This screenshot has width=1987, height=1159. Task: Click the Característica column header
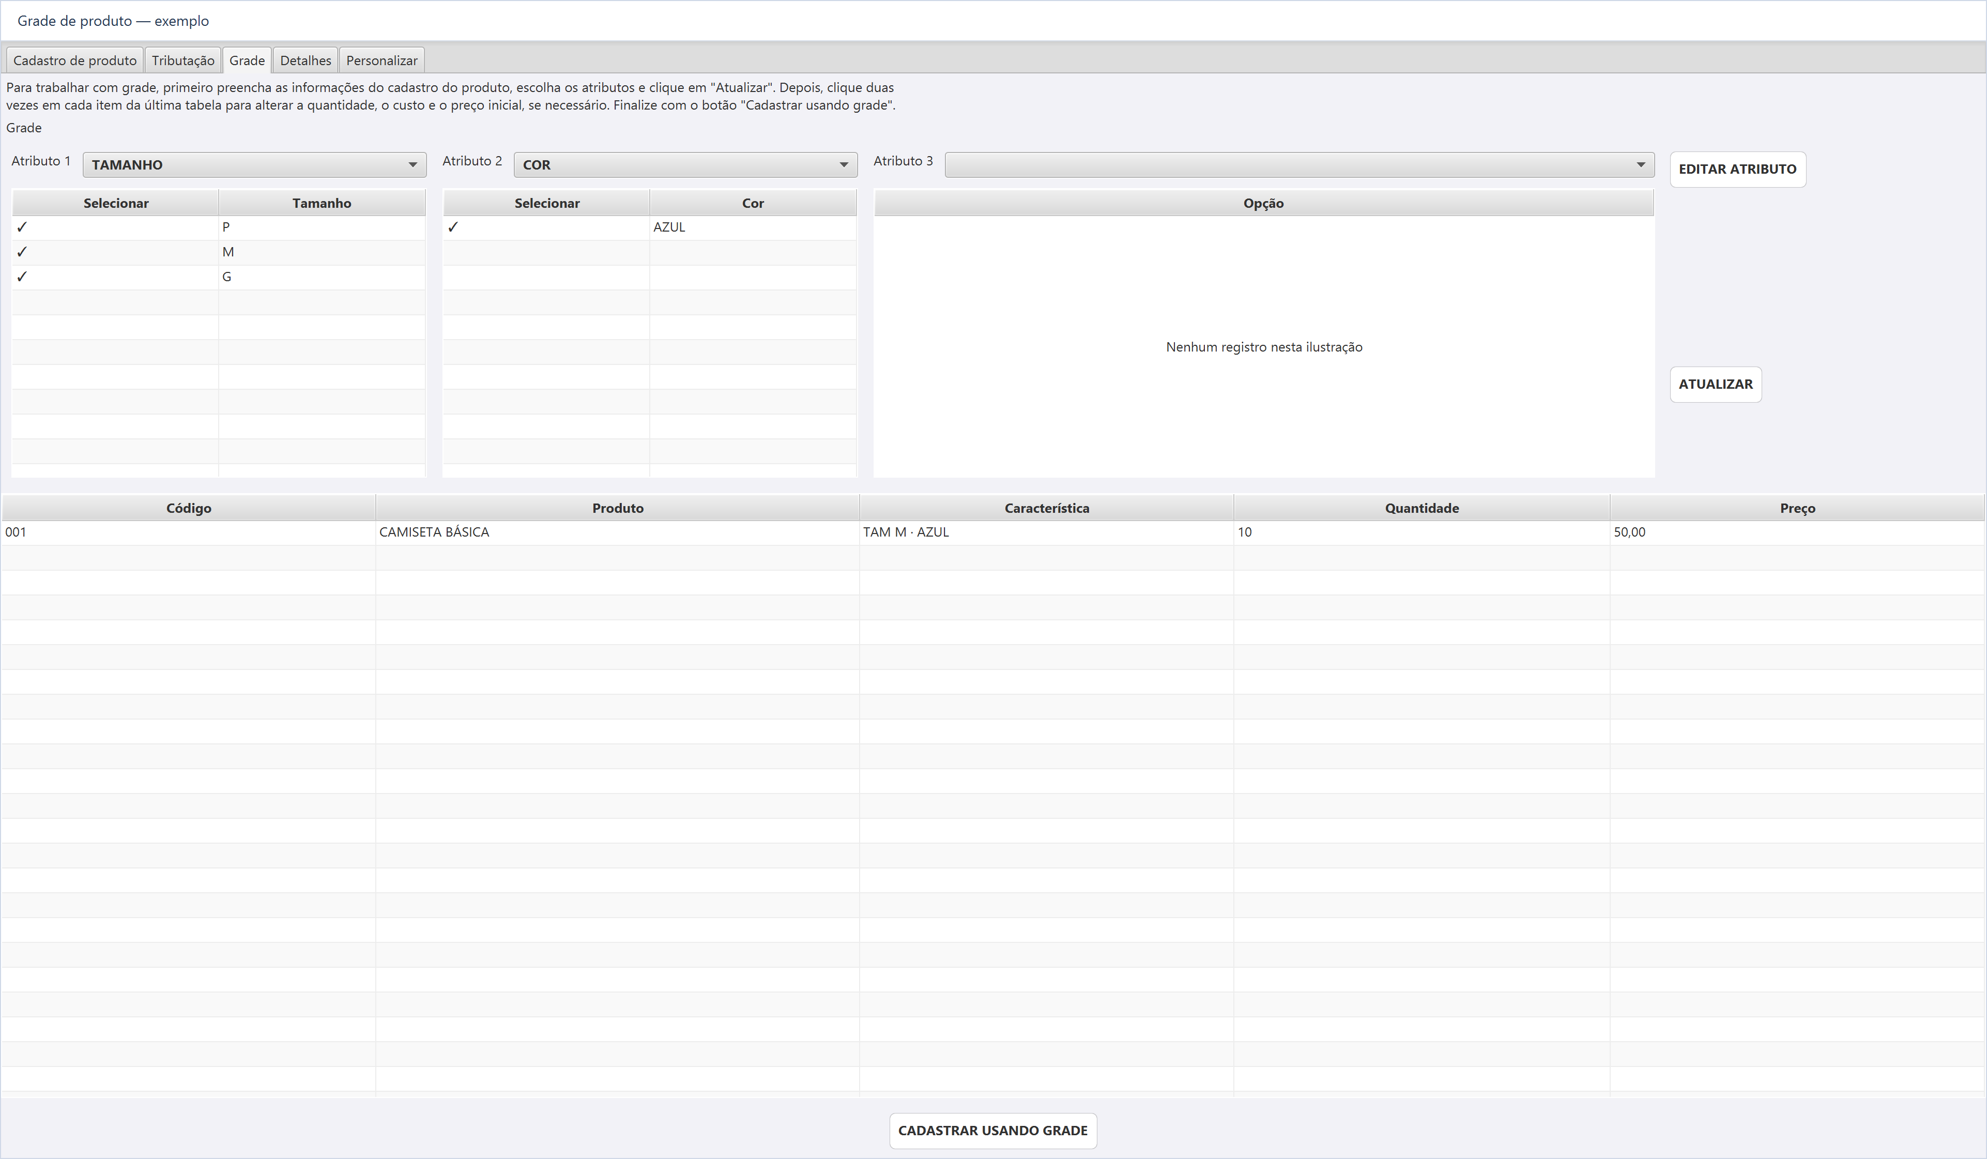(x=1046, y=509)
